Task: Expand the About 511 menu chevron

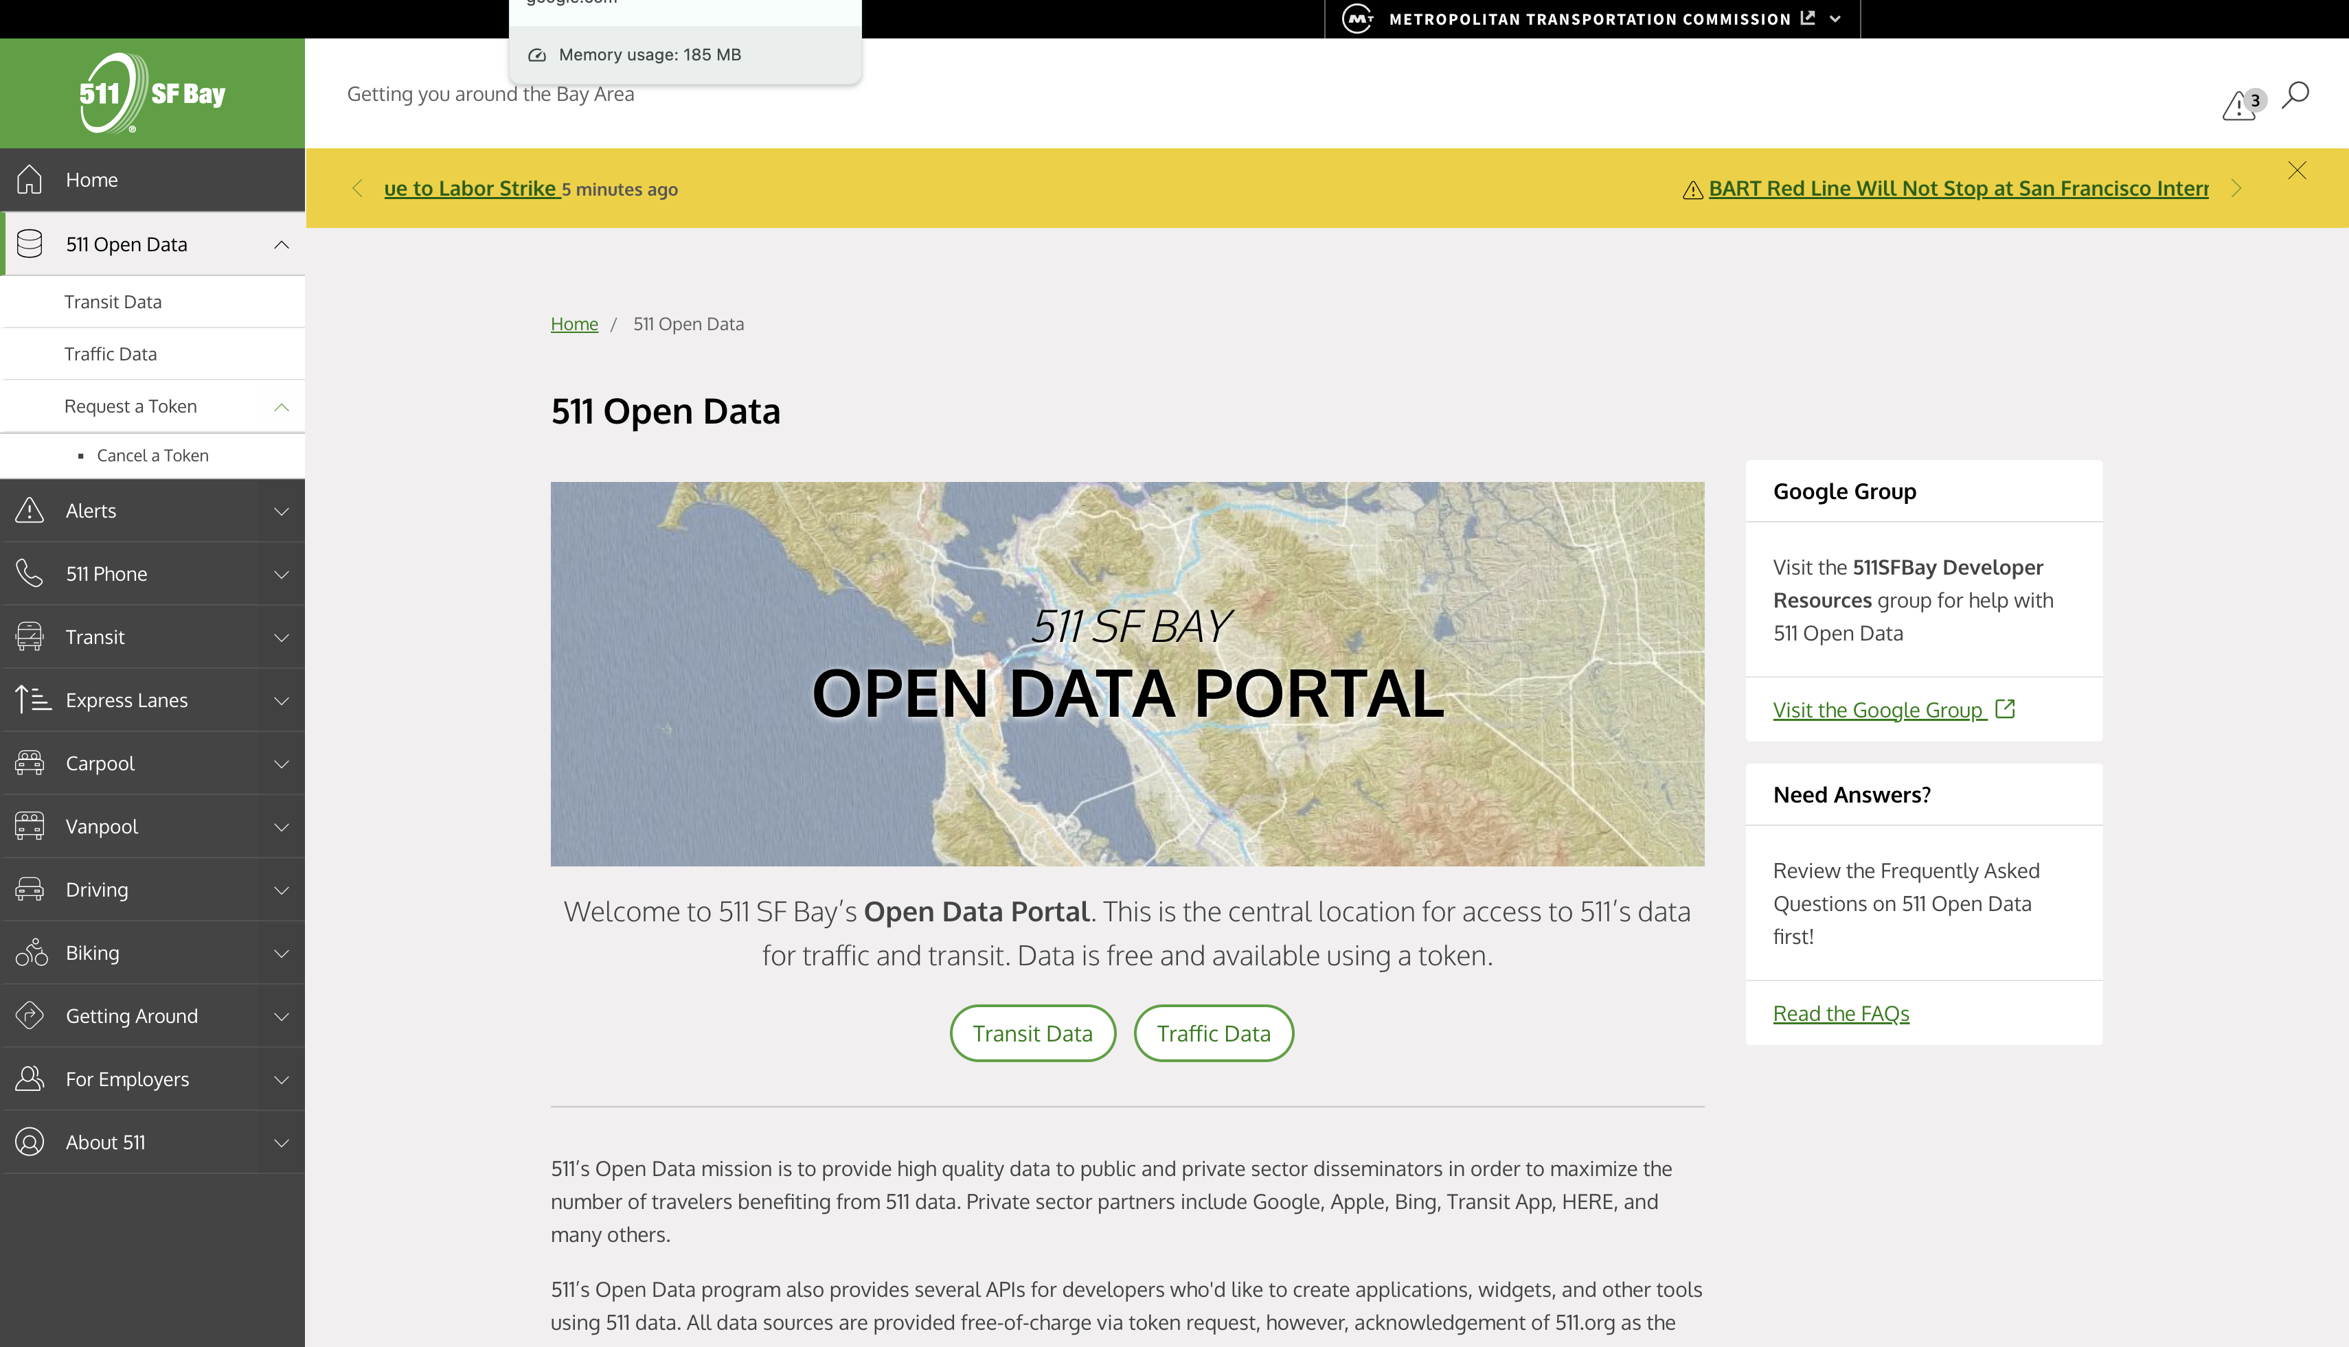Action: tap(282, 1142)
